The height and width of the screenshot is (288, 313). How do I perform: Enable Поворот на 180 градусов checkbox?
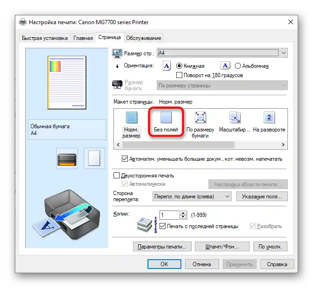pyautogui.click(x=179, y=75)
